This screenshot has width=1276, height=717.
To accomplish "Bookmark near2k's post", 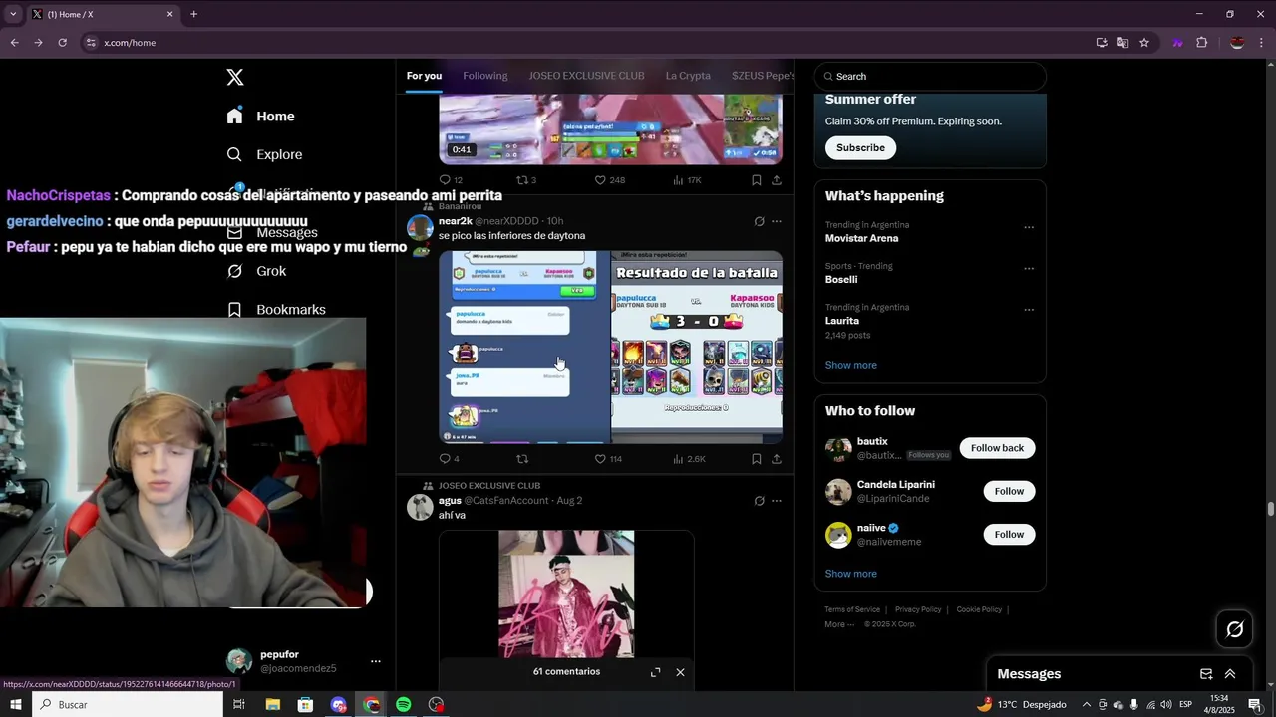I will [x=756, y=459].
